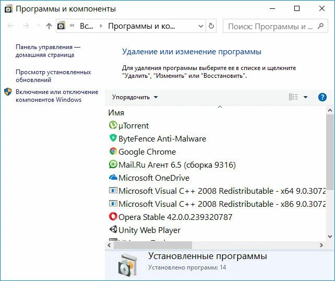Select ByteFence Anti-Malware entry
Screen dimensions: 335x281
[162, 139]
